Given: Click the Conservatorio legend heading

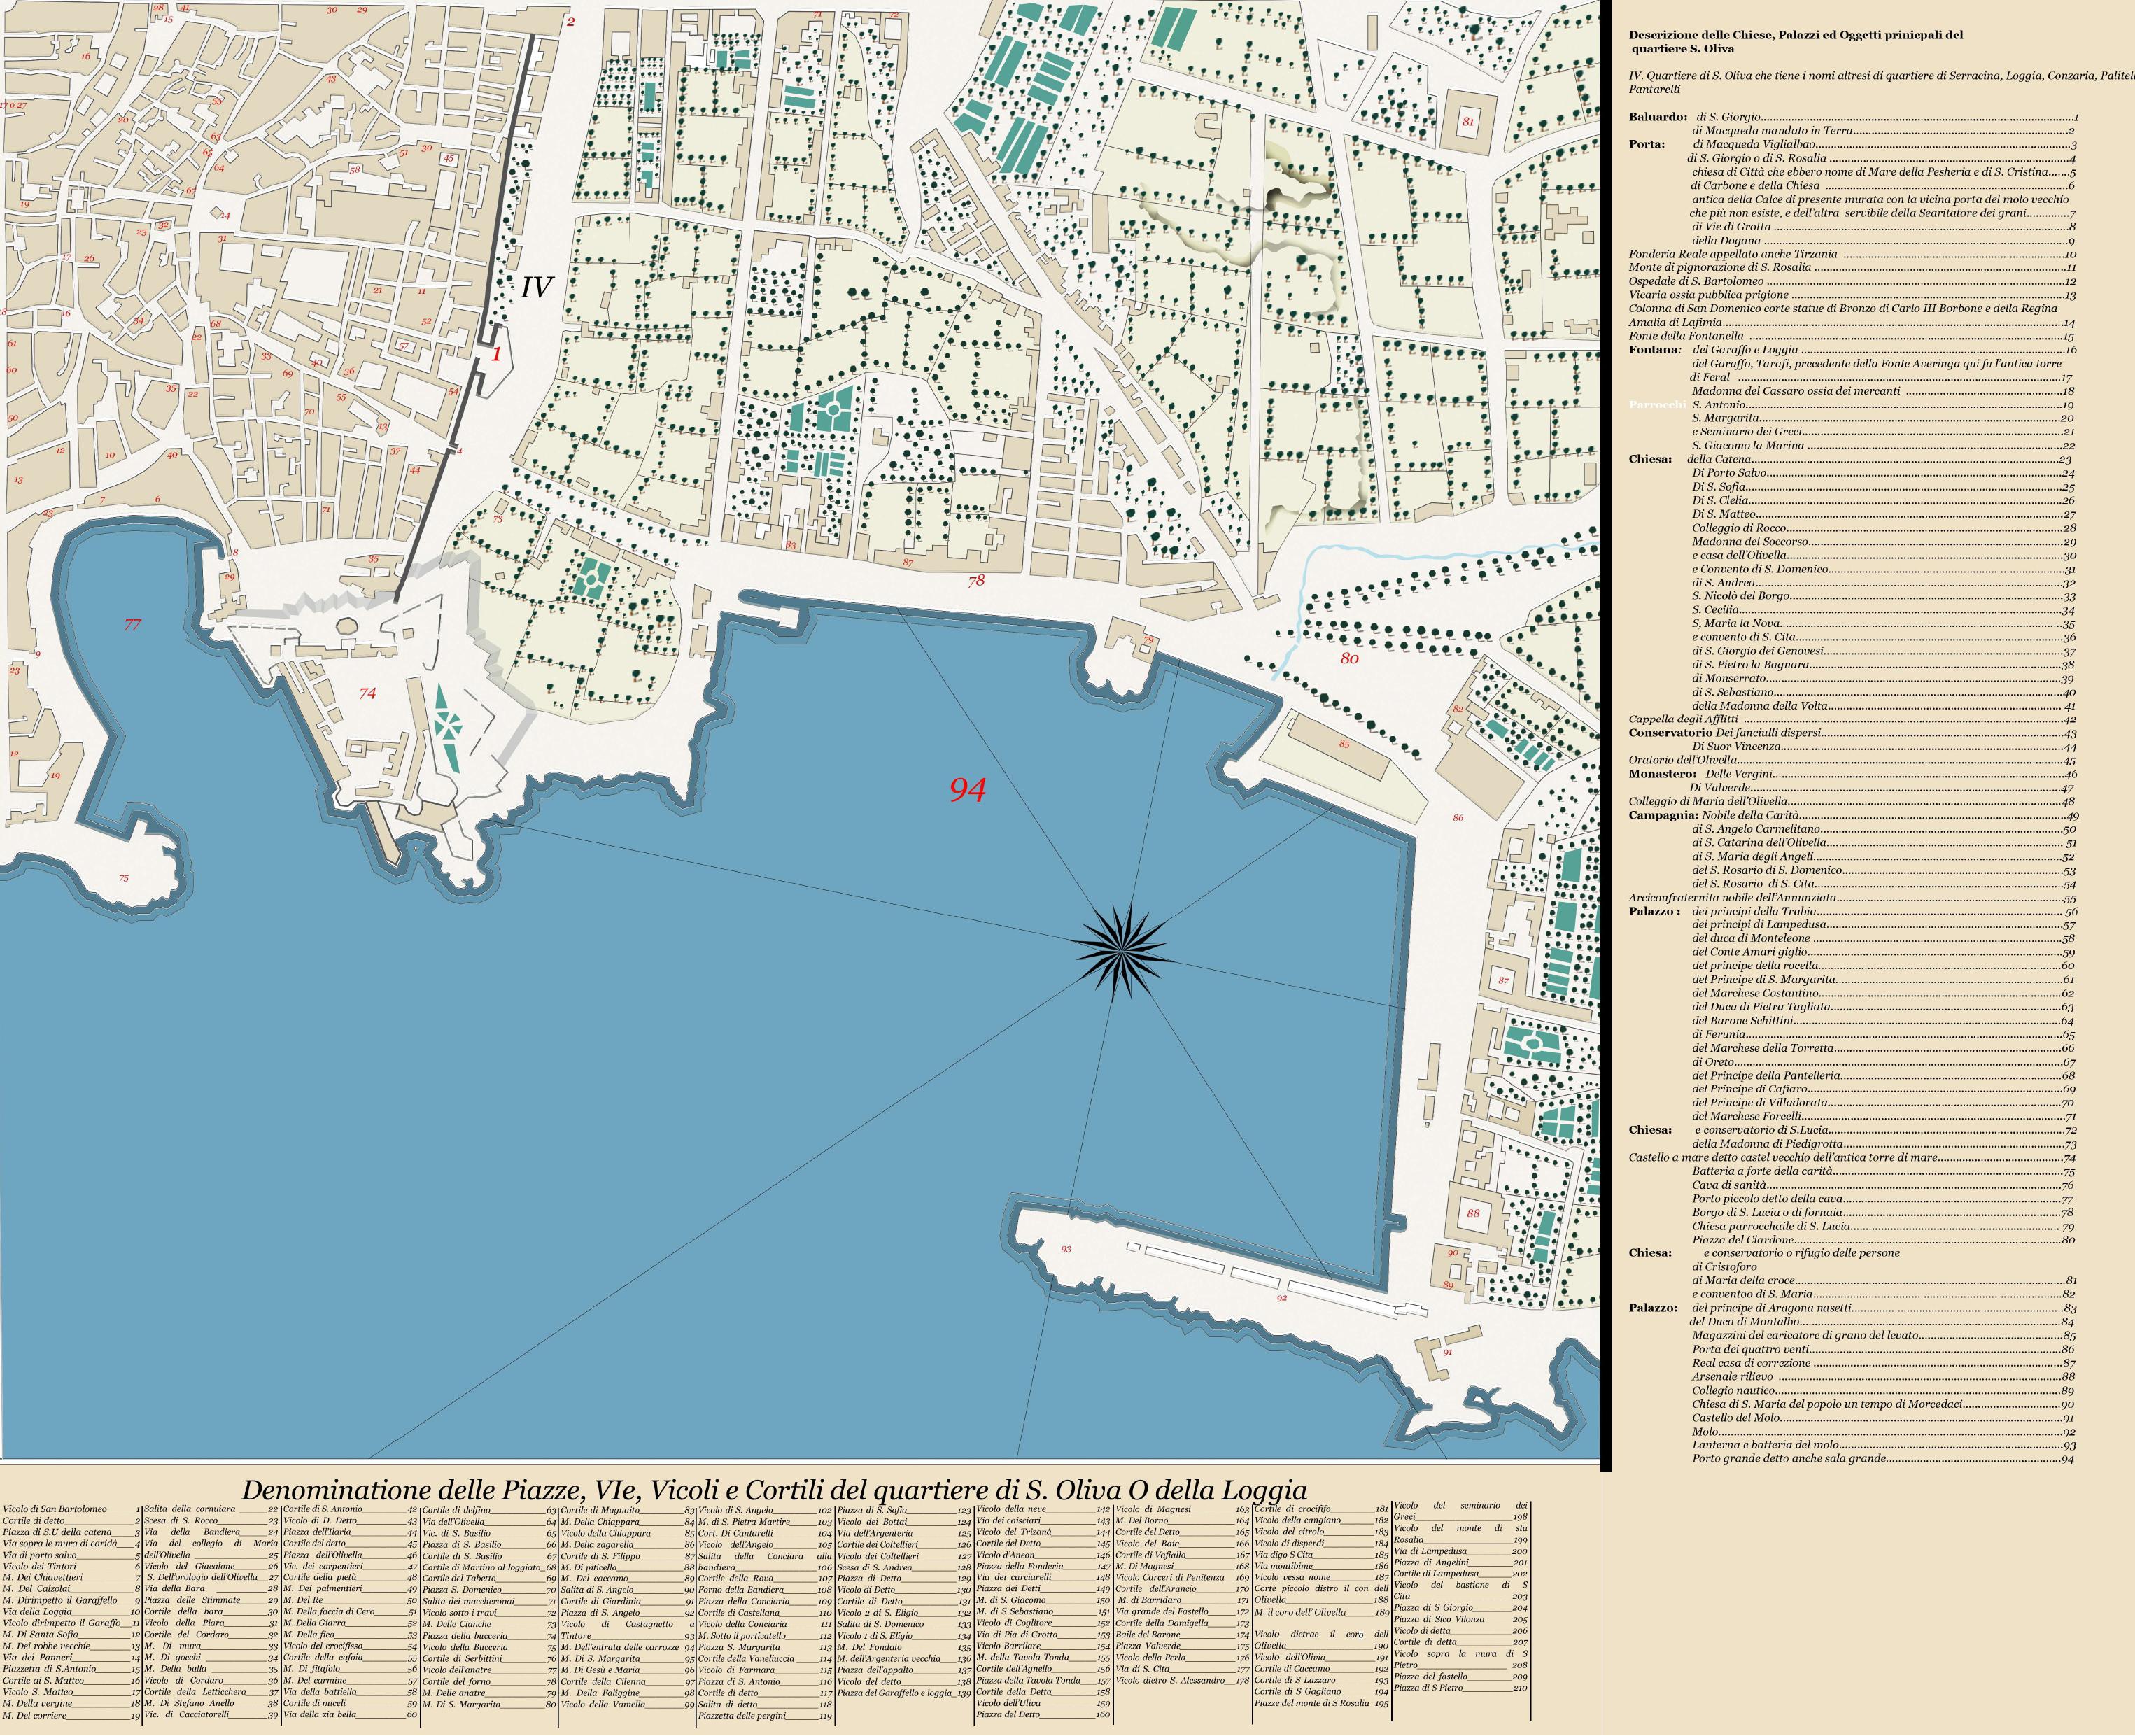Looking at the screenshot, I should 1670,732.
